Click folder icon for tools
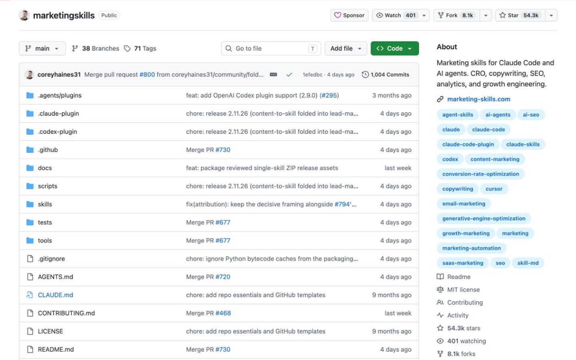Screen dimensions: 576x360 (30, 240)
